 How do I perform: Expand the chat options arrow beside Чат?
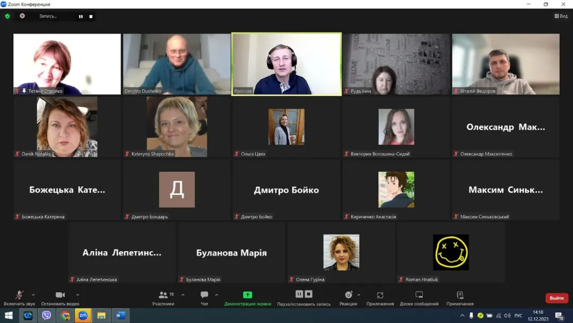click(x=216, y=295)
